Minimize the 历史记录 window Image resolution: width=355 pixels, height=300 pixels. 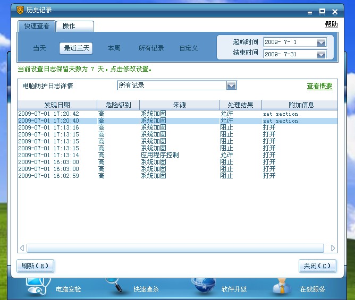point(310,12)
